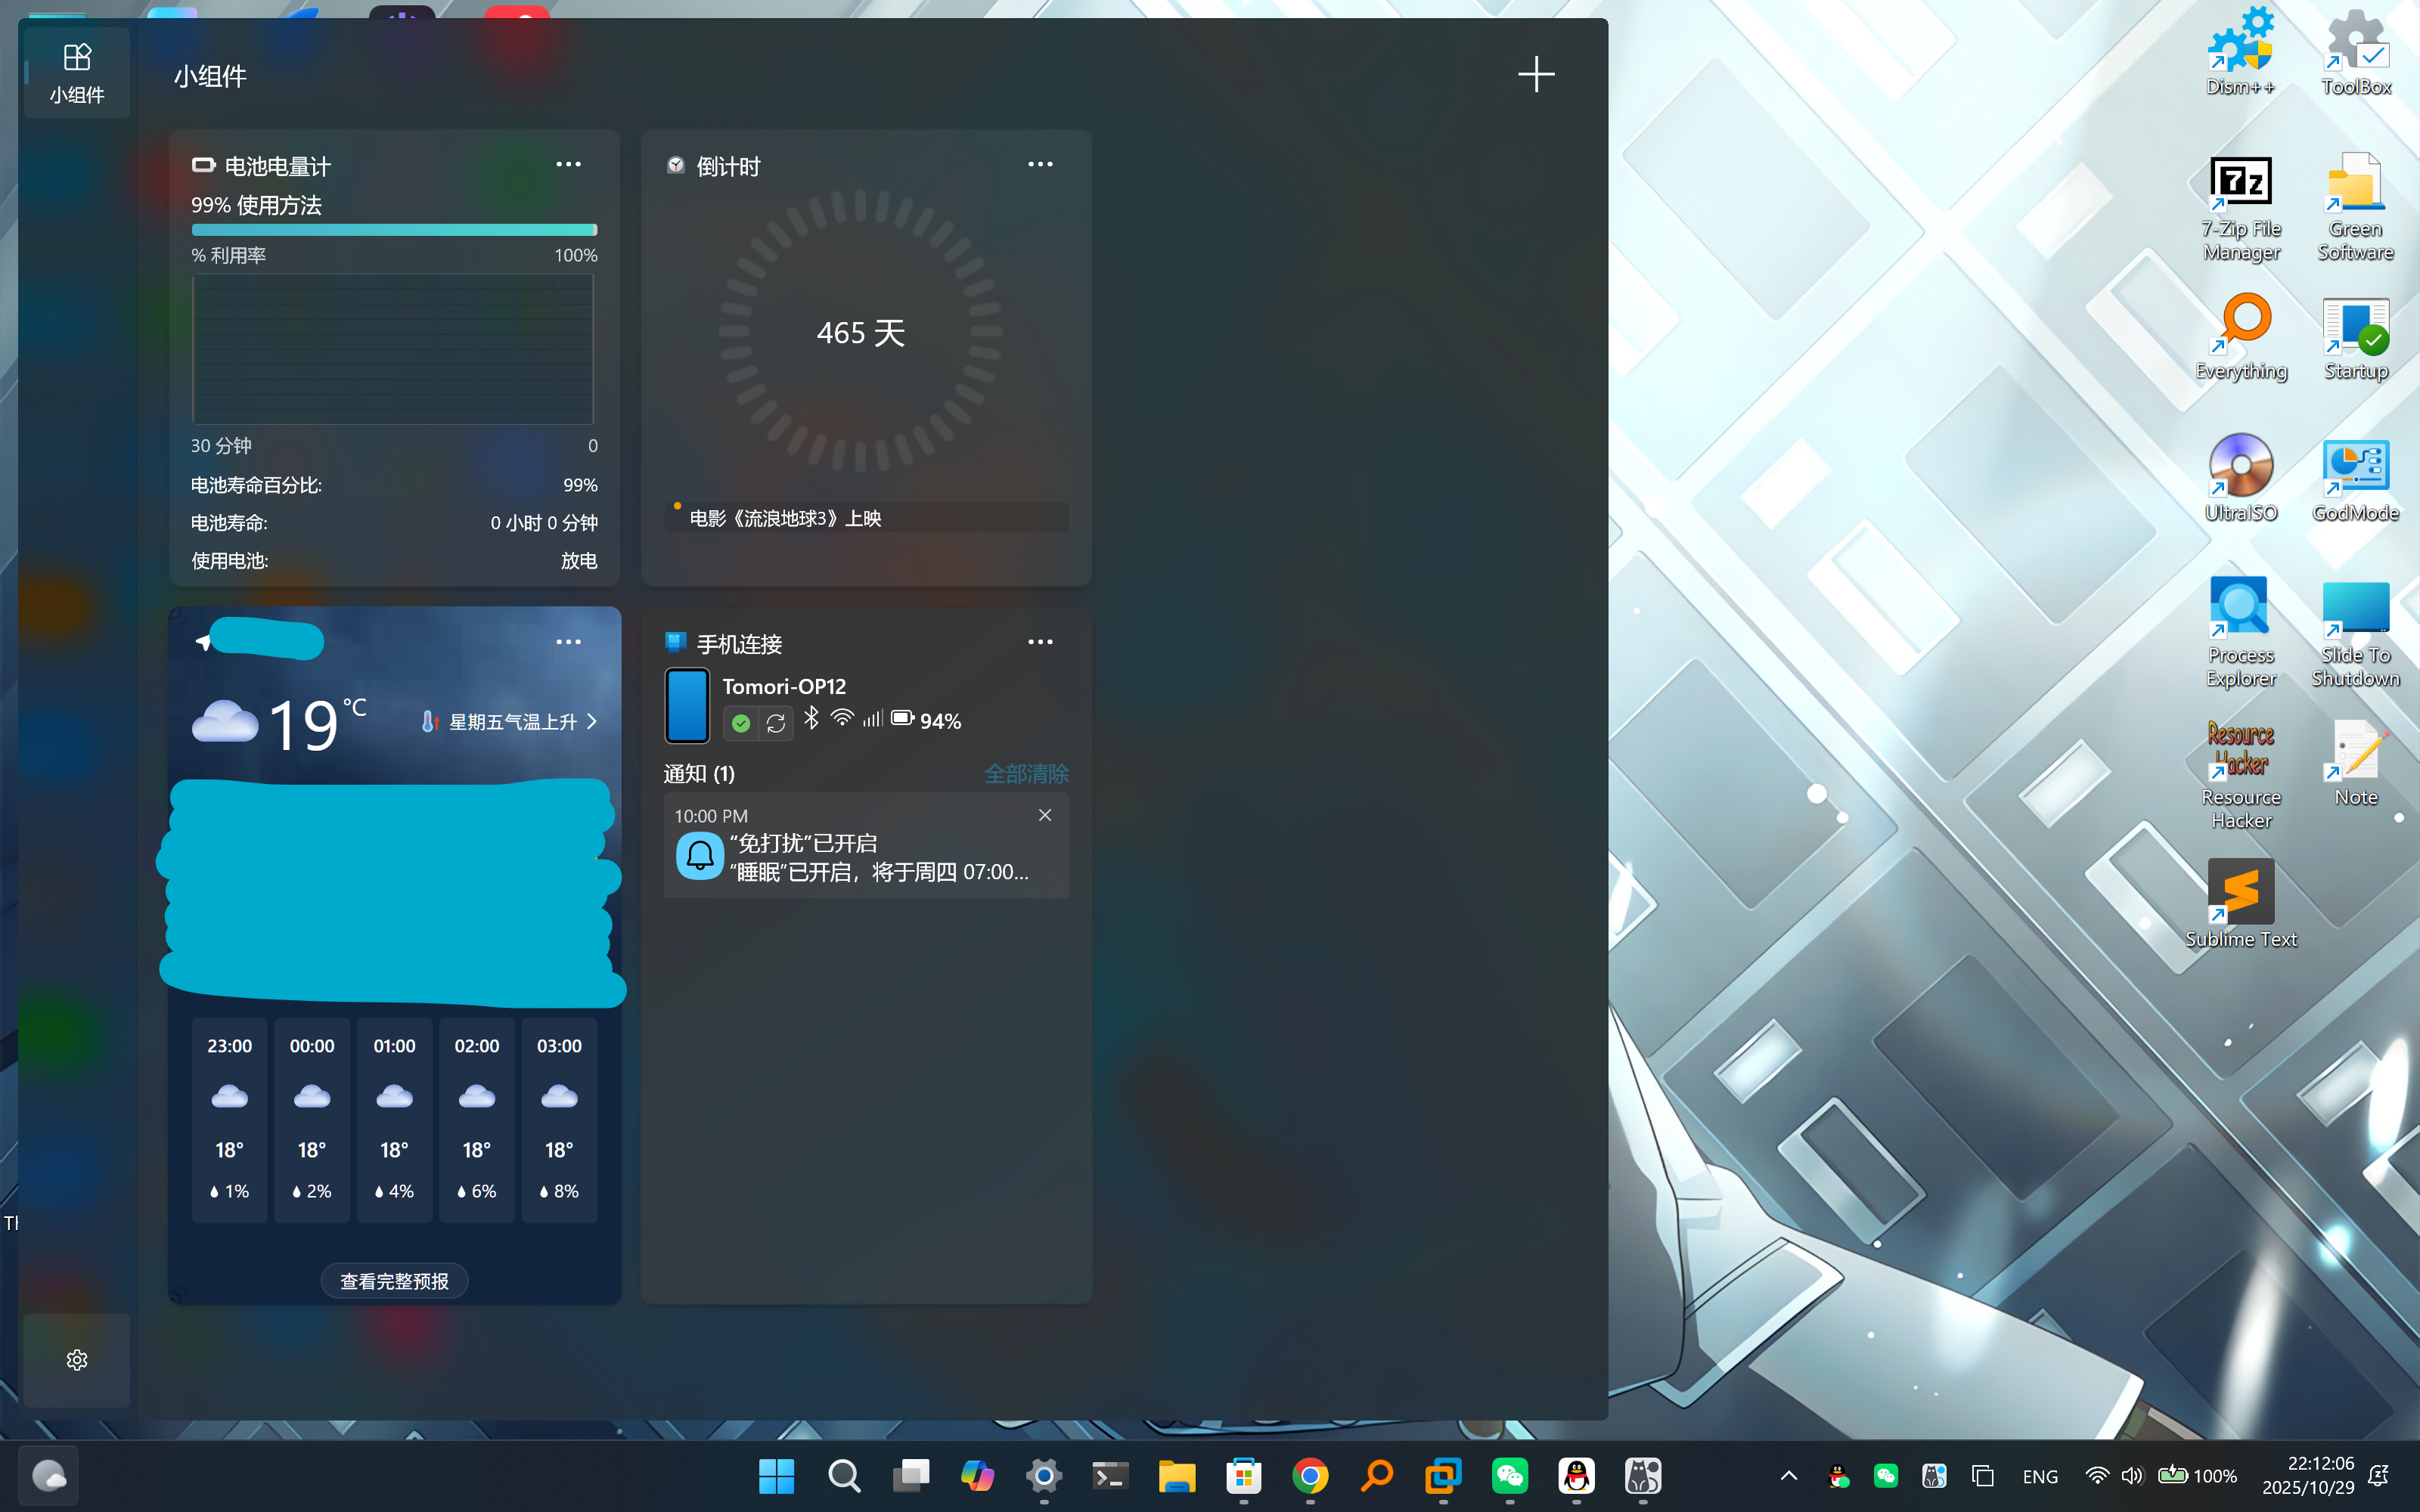Open WeChat from the taskbar
2420x1512 pixels.
click(1509, 1475)
